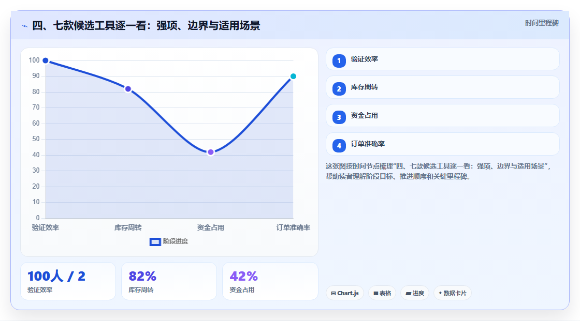Image resolution: width=580 pixels, height=321 pixels.
Task: Select the 表格 tag
Action: pyautogui.click(x=382, y=293)
